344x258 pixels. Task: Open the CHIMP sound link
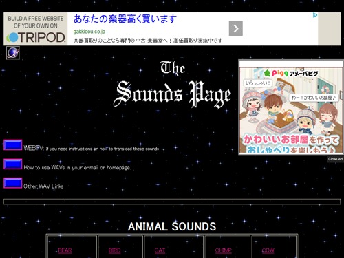pyautogui.click(x=224, y=250)
